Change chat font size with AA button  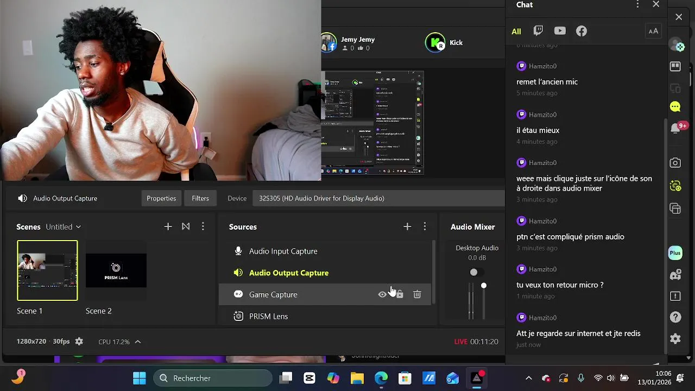(653, 31)
